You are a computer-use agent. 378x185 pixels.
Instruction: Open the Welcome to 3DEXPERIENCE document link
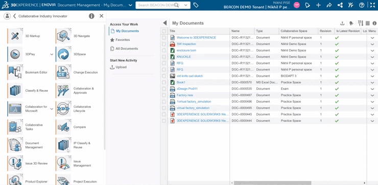tap(196, 38)
